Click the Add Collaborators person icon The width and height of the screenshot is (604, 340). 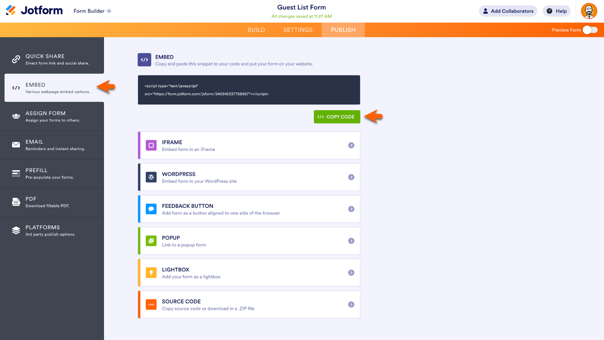tap(485, 11)
